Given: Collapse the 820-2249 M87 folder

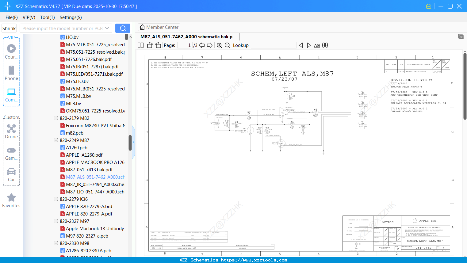Looking at the screenshot, I should (x=56, y=140).
